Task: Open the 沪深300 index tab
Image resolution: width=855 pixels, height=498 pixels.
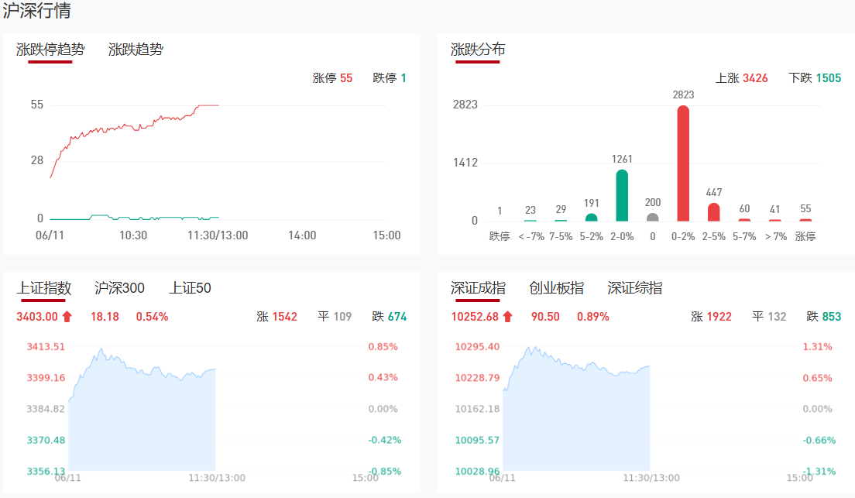Action: (119, 288)
